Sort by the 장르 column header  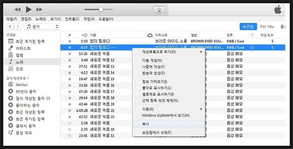[x=230, y=35]
